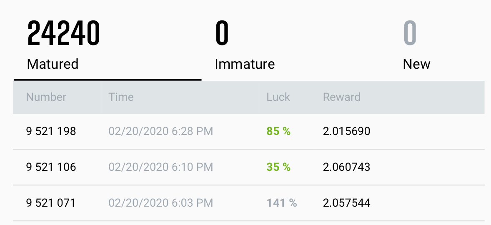Viewport: 491px width, 225px height.
Task: Click the 0 immature count
Action: point(222,34)
